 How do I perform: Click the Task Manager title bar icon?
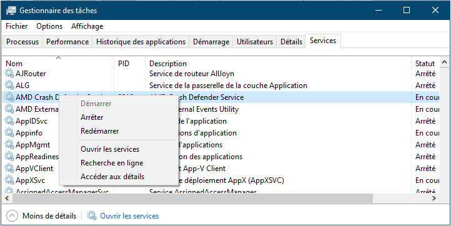(11, 11)
